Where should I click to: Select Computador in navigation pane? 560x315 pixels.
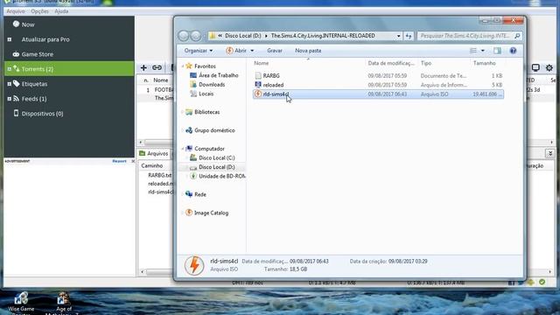209,149
